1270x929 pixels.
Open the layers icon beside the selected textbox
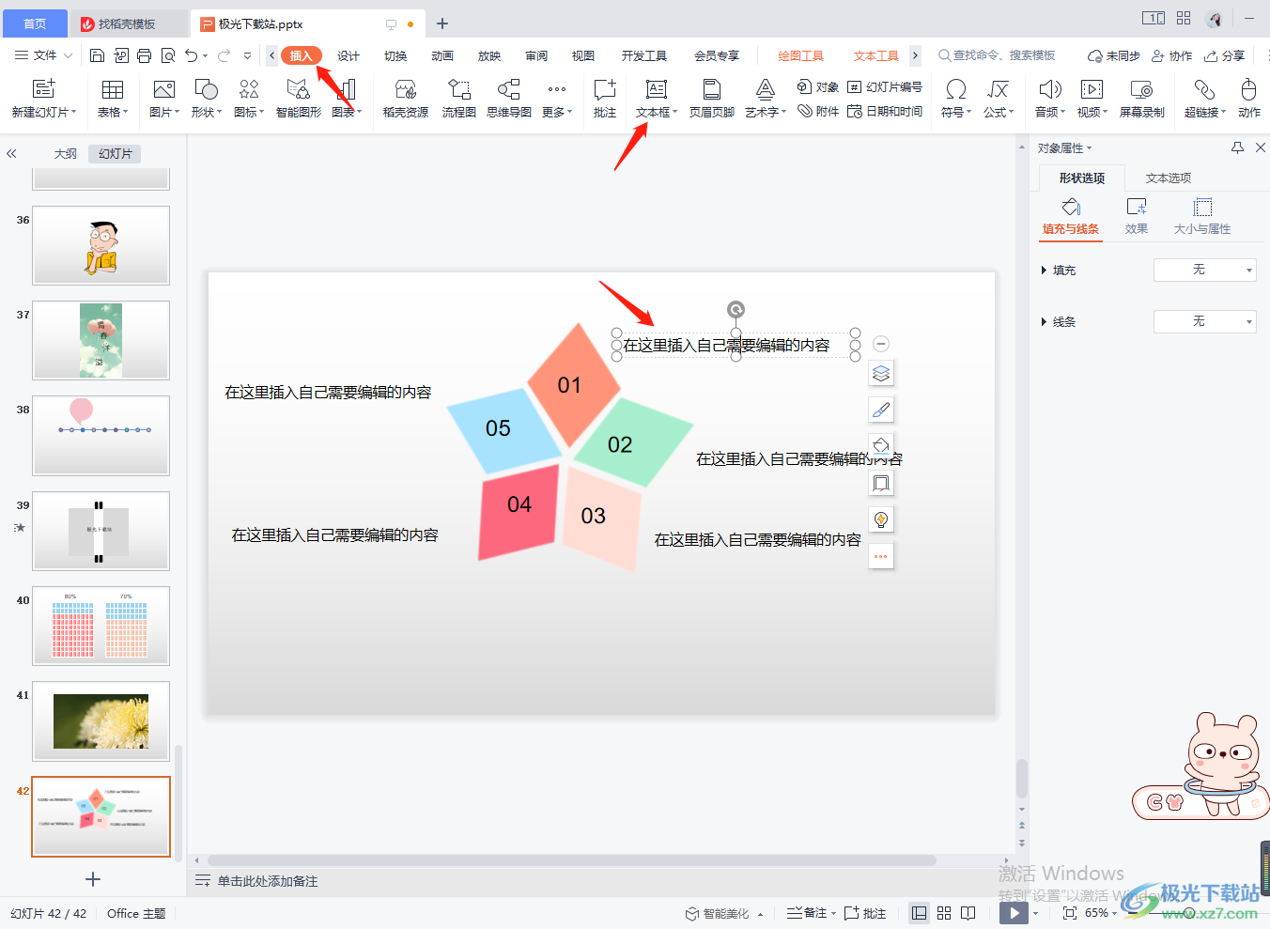[881, 373]
